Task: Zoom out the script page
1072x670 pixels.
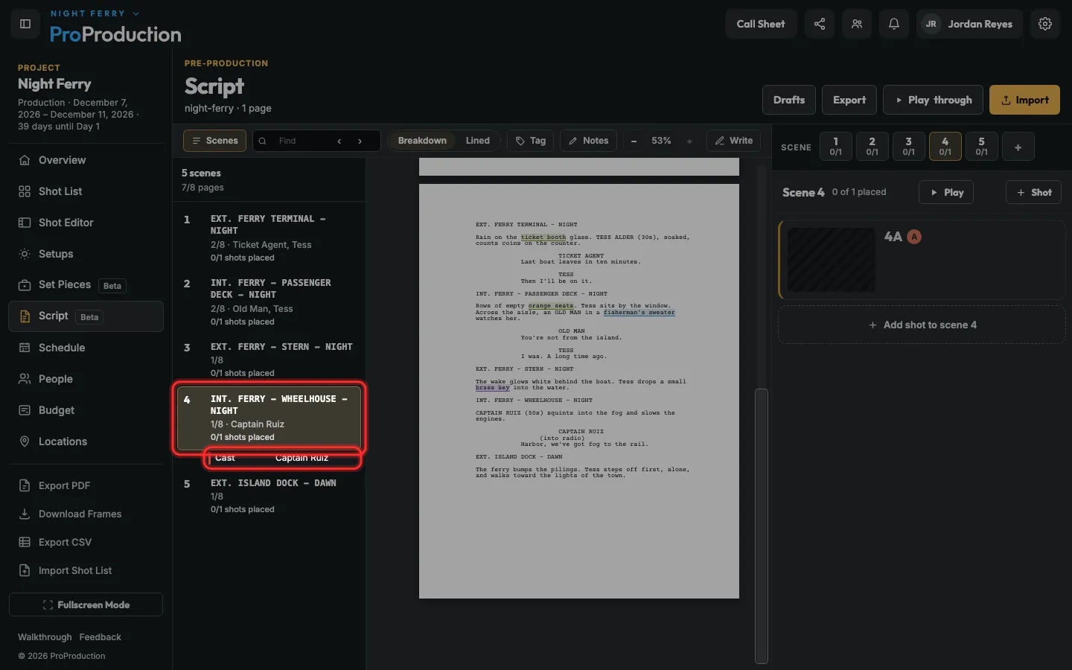Action: (634, 141)
